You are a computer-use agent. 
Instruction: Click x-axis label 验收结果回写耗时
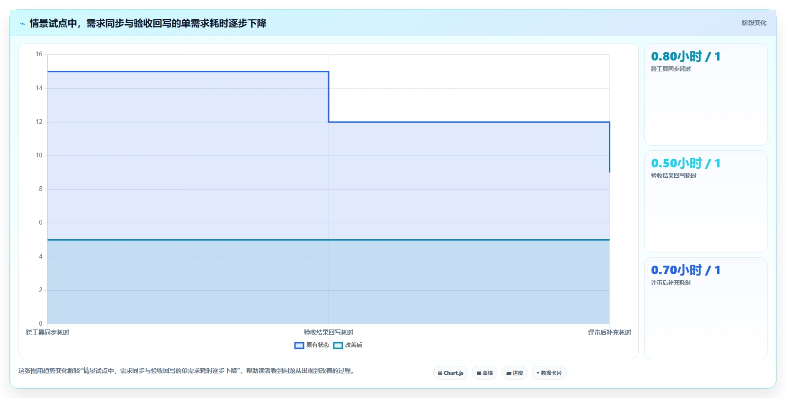tap(329, 333)
